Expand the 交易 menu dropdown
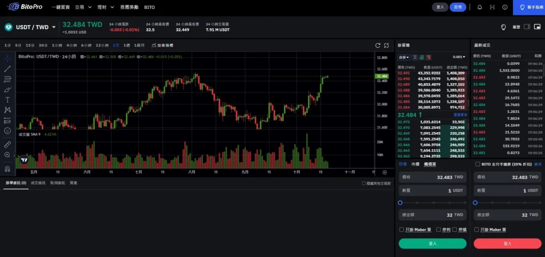 click(84, 7)
